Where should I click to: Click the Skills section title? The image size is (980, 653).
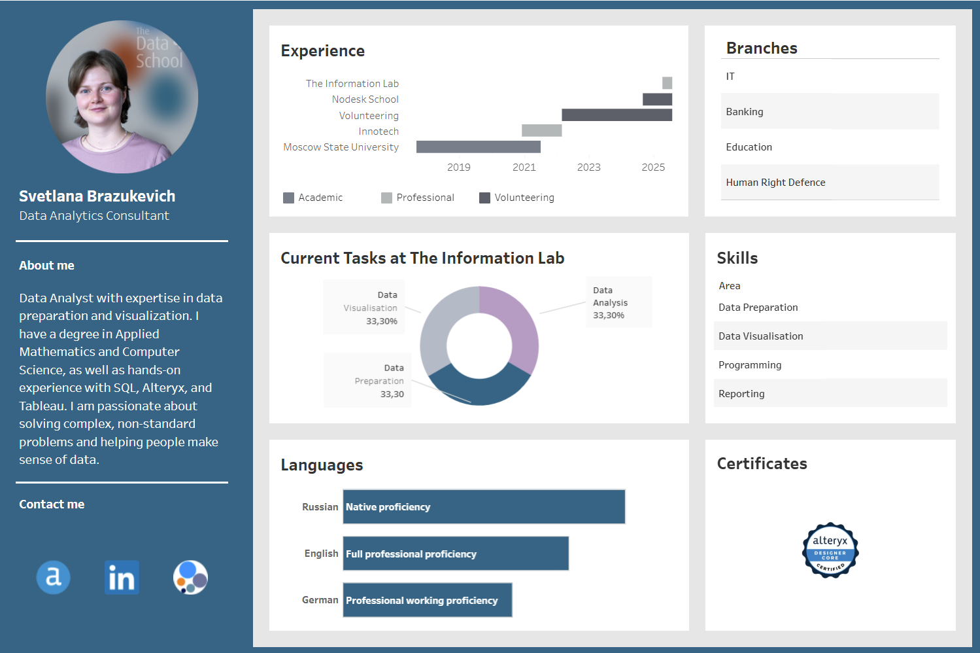[737, 258]
